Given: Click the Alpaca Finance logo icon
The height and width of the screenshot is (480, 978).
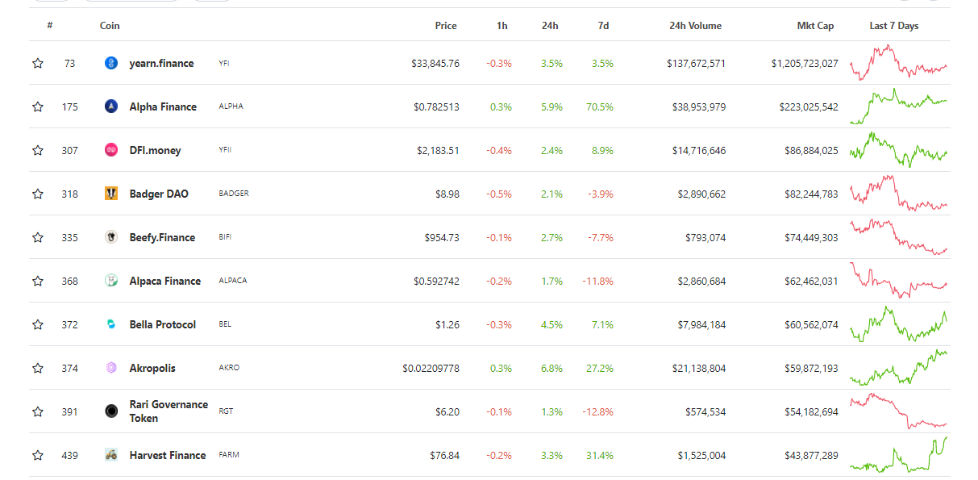Looking at the screenshot, I should [111, 281].
